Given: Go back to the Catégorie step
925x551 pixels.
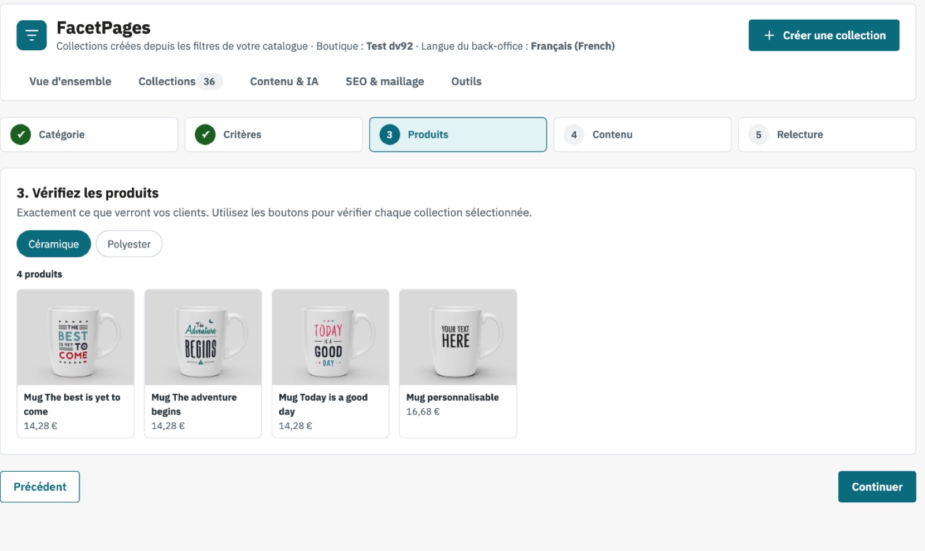Looking at the screenshot, I should pos(89,135).
